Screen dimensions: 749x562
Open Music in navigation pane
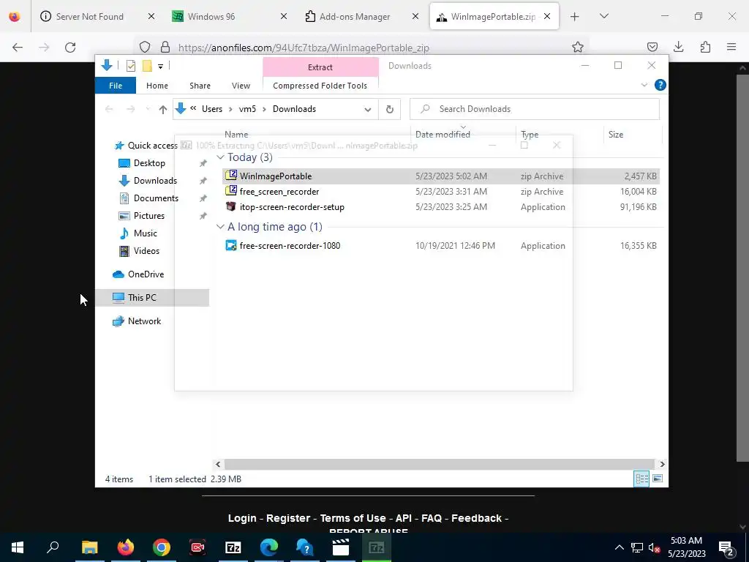click(x=138, y=233)
